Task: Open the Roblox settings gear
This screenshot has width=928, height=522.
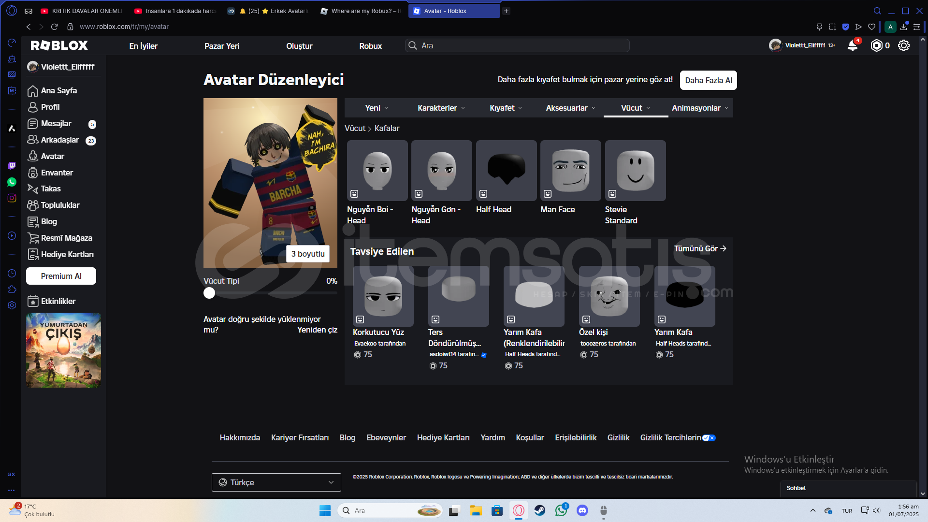Action: [x=904, y=45]
